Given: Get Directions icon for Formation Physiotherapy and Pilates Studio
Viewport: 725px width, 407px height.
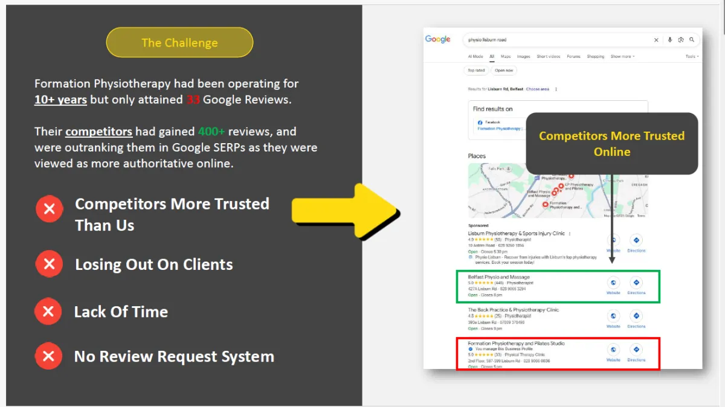Looking at the screenshot, I should pyautogui.click(x=636, y=350).
